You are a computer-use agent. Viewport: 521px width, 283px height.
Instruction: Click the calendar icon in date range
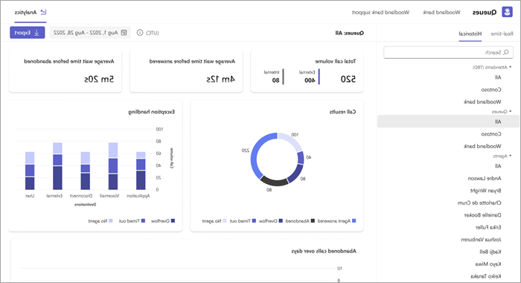[x=124, y=33]
